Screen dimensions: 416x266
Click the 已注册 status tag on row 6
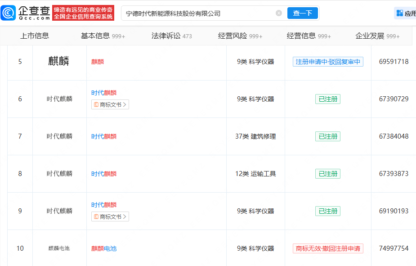coord(327,99)
